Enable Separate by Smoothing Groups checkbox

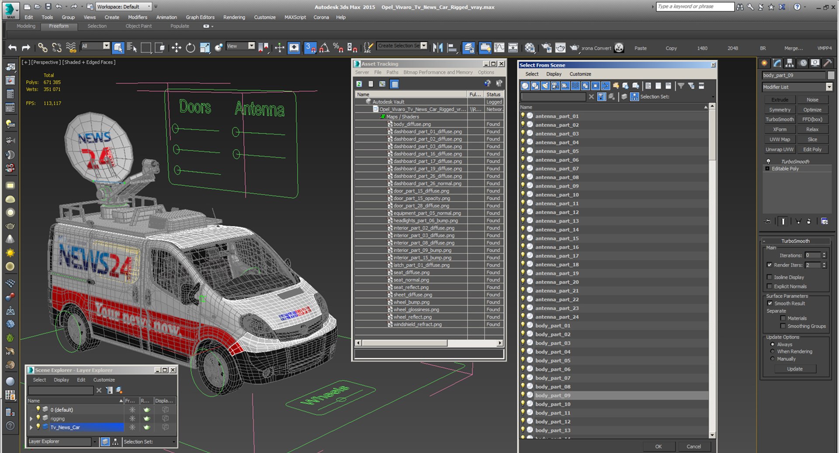coord(783,326)
